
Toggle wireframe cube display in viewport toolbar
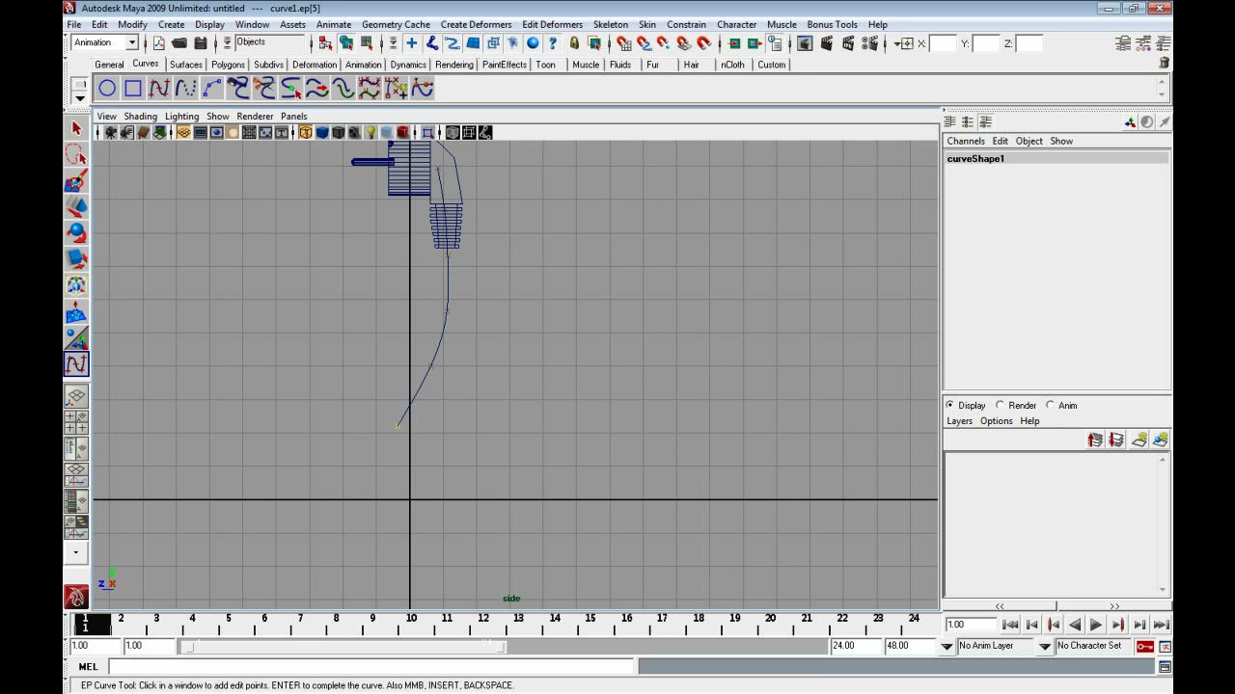click(306, 133)
